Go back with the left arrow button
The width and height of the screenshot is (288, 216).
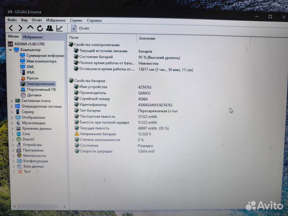(11, 28)
